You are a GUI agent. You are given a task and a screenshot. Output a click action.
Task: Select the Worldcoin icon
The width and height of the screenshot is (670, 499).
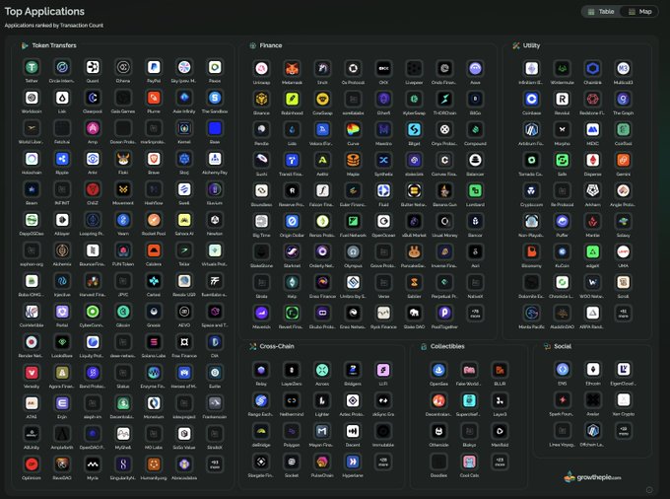point(32,98)
